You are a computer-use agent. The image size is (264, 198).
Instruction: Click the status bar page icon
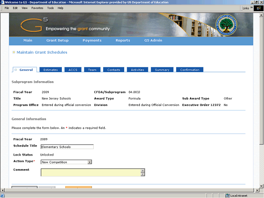point(2,196)
